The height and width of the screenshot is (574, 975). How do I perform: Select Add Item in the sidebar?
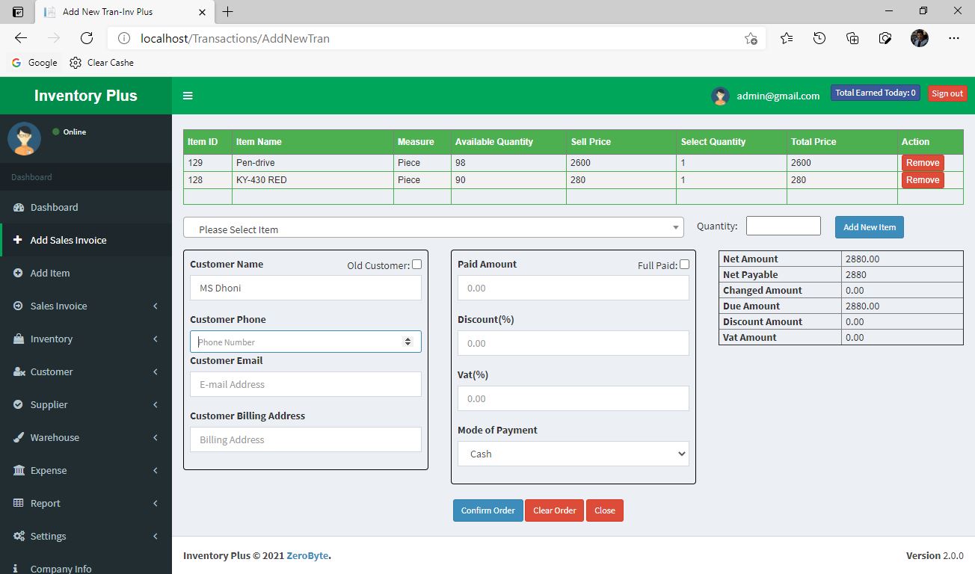pyautogui.click(x=48, y=273)
